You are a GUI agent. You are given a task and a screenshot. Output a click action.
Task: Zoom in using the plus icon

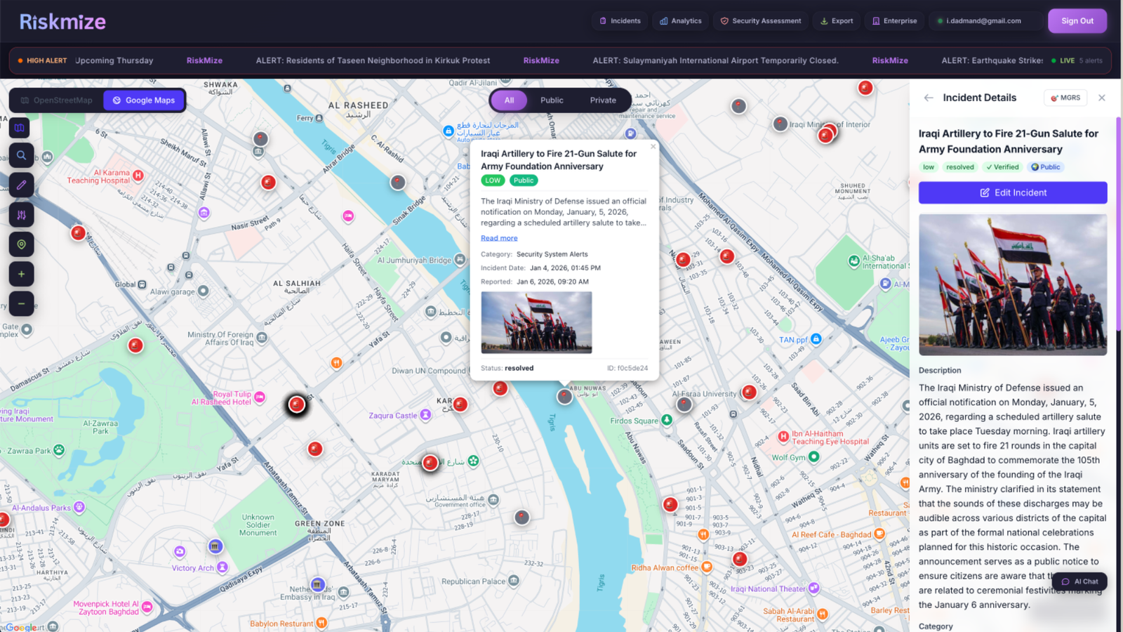(x=21, y=274)
